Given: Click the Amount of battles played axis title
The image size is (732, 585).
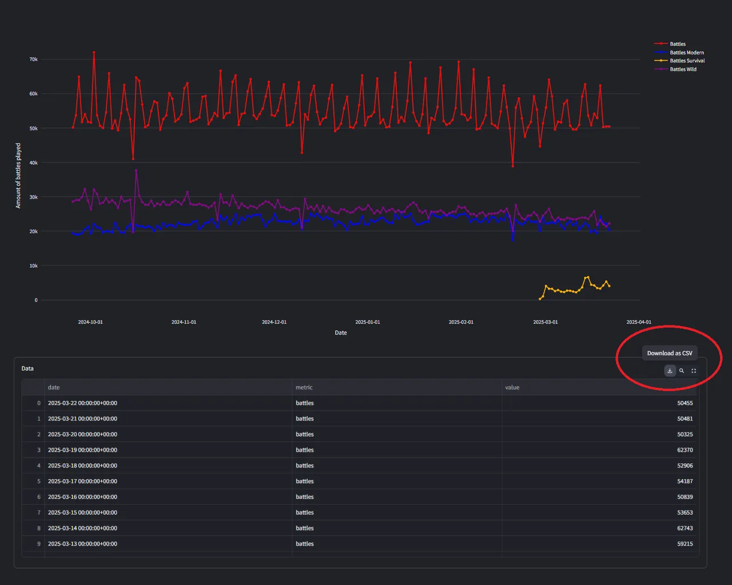Looking at the screenshot, I should tap(18, 176).
